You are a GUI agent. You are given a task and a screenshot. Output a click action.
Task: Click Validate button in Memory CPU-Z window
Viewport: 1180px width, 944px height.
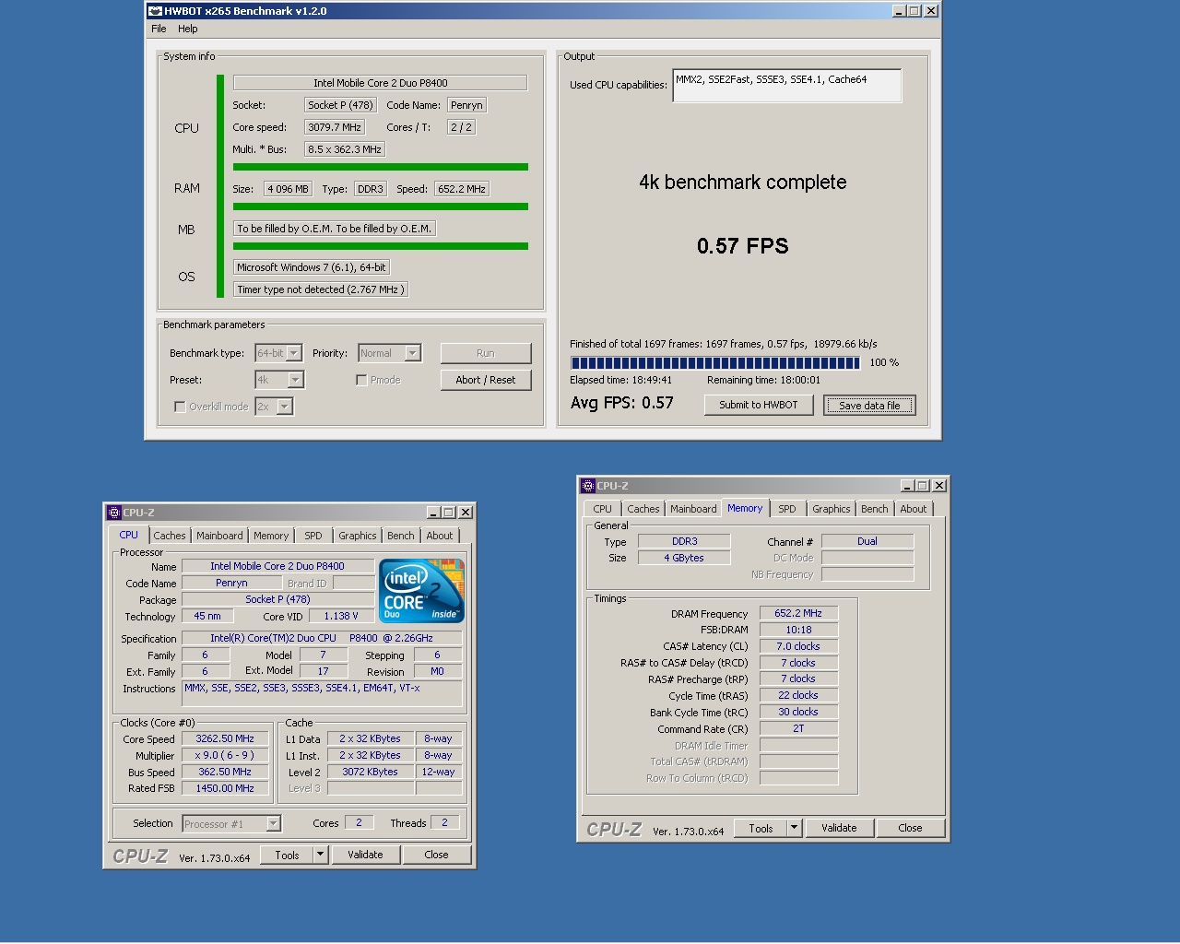pos(839,828)
